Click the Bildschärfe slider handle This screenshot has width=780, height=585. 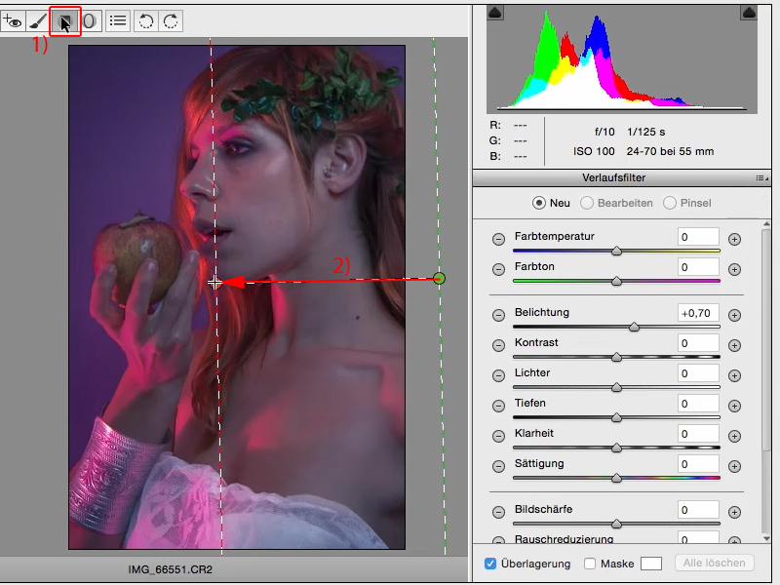[616, 524]
